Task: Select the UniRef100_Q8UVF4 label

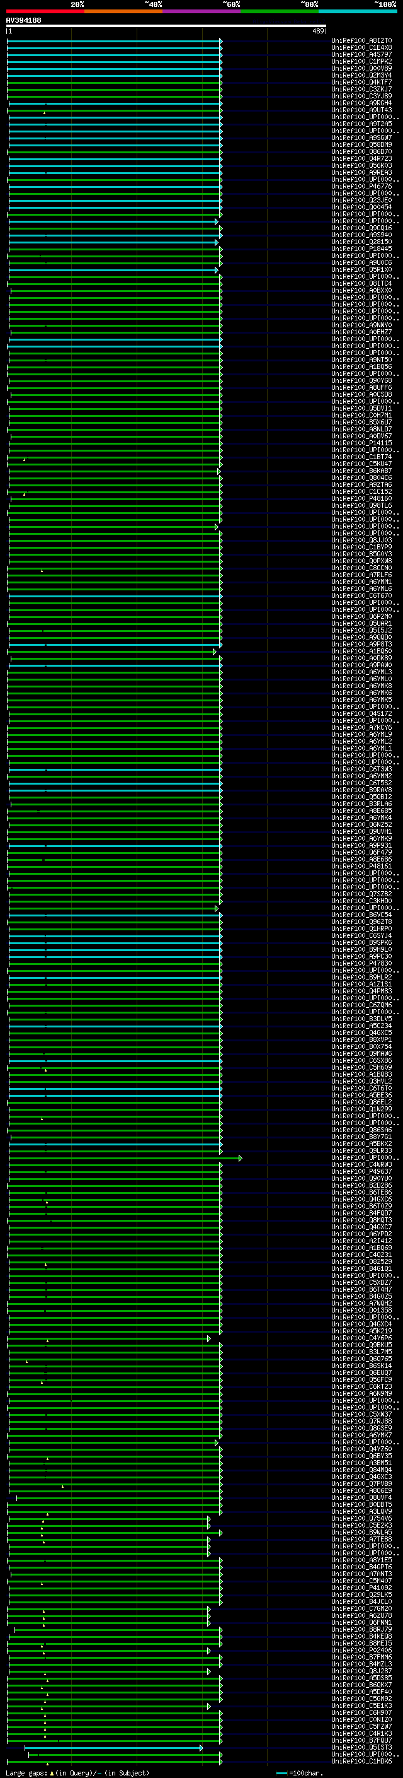Action: (x=361, y=1498)
